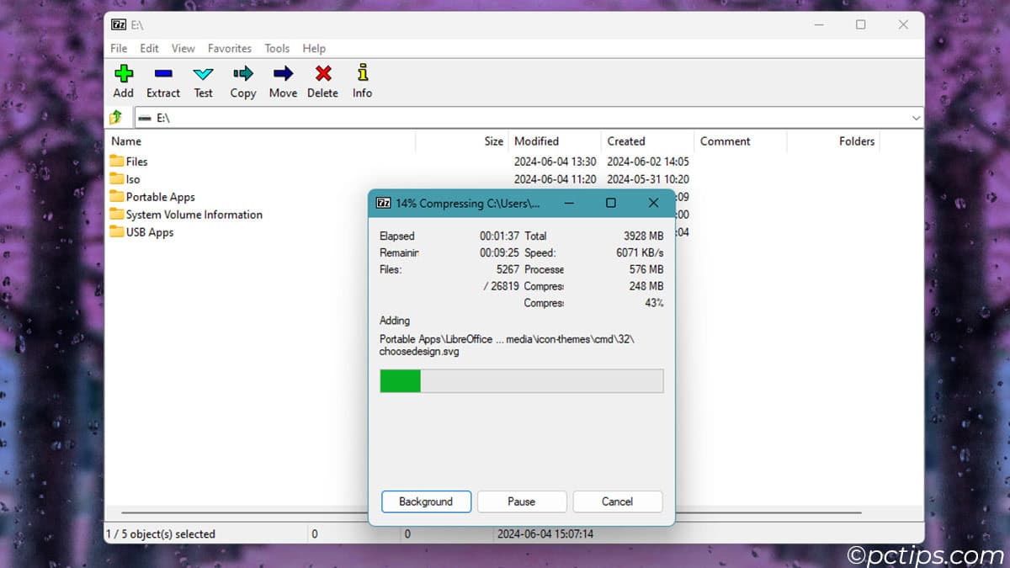
Task: Open the Favorites menu
Action: click(229, 48)
